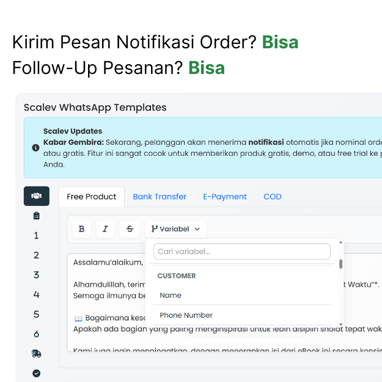Switch to the Bank Transfer tab

pyautogui.click(x=160, y=197)
